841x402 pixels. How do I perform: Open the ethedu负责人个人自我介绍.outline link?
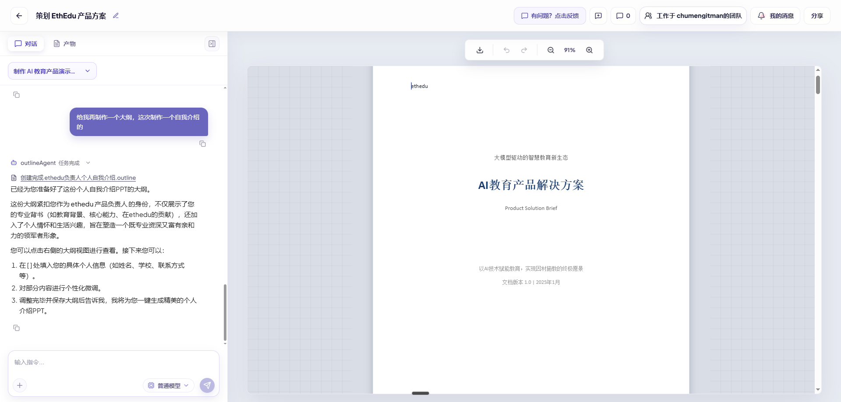[78, 178]
